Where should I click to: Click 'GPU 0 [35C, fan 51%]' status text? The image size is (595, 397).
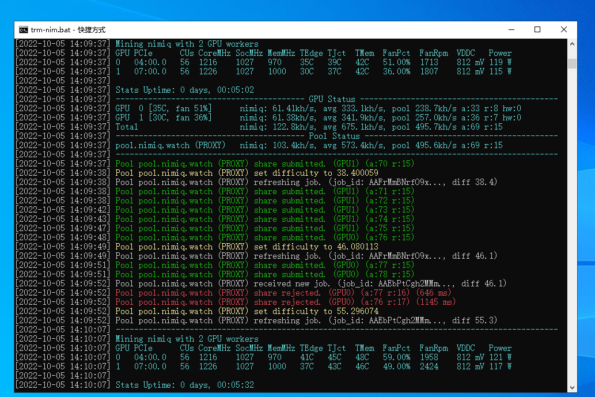pyautogui.click(x=164, y=108)
